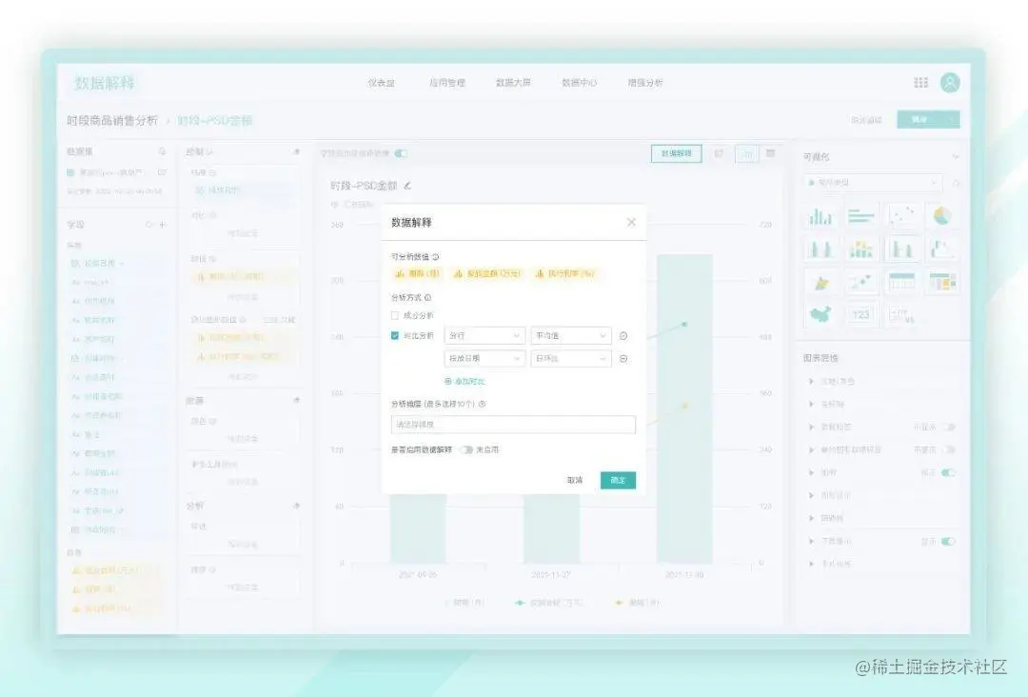Open the 分行 dropdown
Image resolution: width=1028 pixels, height=697 pixels.
click(x=484, y=336)
